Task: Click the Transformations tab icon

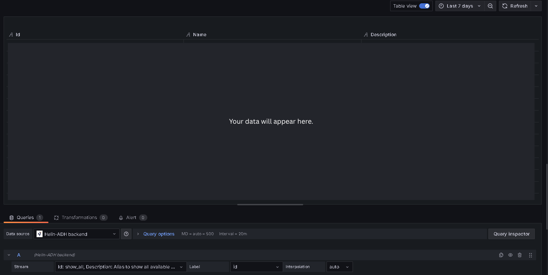Action: [x=56, y=218]
